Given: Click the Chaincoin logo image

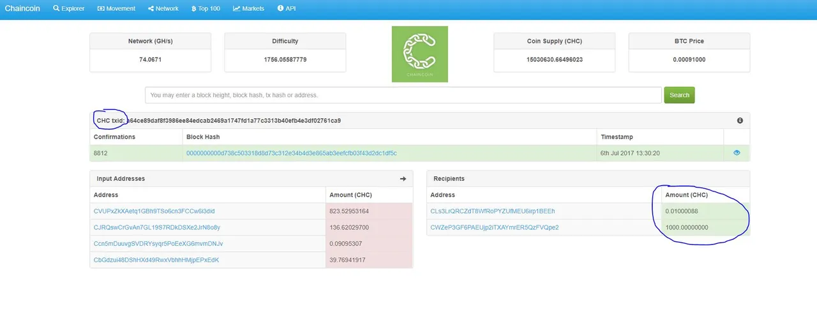Looking at the screenshot, I should click(420, 54).
